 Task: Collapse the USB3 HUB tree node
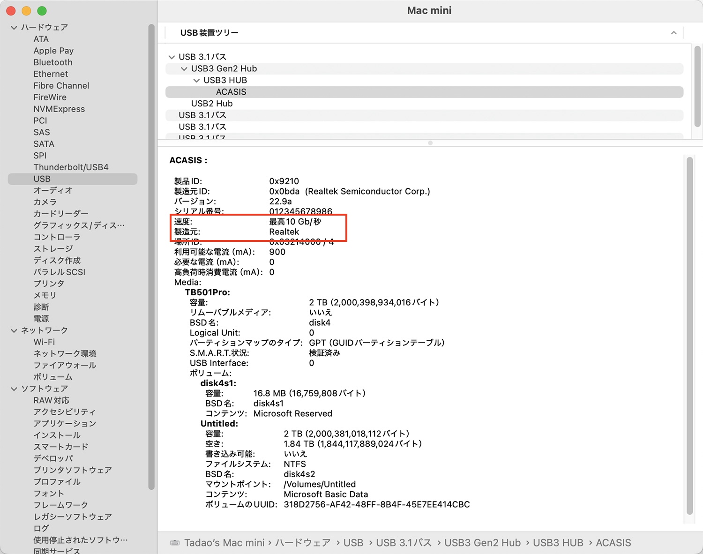click(x=196, y=81)
